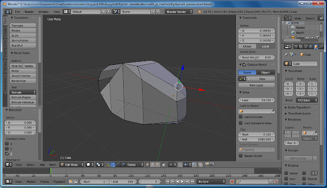
Task: Toggle the Grease Pencil panel checkbox
Action: (244, 64)
